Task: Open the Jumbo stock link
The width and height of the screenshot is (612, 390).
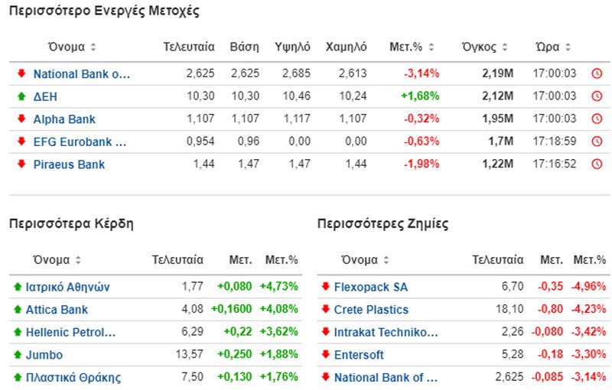Action: tap(44, 355)
